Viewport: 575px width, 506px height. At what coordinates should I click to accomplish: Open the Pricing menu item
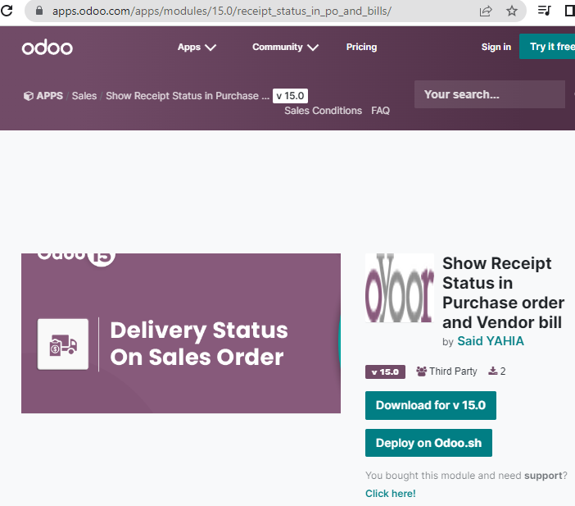pos(361,47)
